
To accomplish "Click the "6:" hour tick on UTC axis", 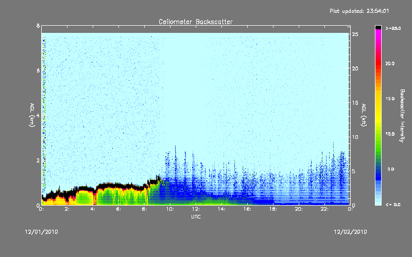I will 119,209.
